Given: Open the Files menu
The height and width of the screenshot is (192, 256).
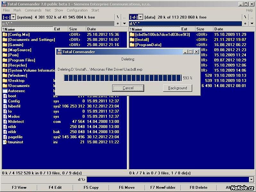Looking at the screenshot, I should point(6,10).
